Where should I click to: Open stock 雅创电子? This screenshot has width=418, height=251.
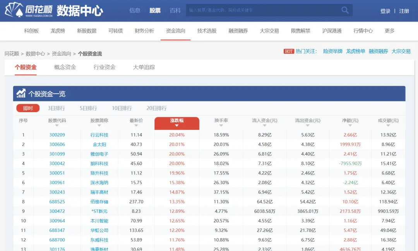[99, 154]
